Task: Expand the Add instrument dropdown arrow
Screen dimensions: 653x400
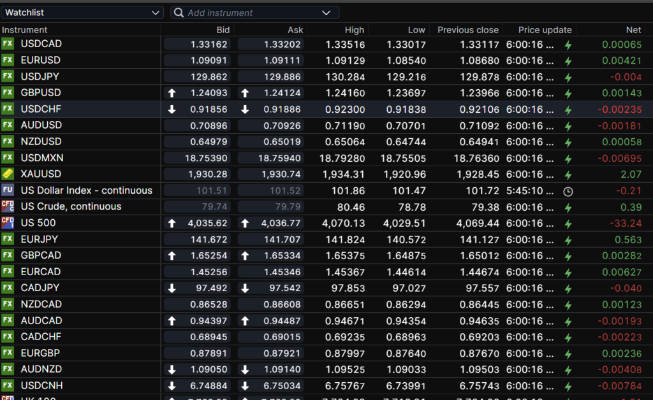Action: click(327, 13)
